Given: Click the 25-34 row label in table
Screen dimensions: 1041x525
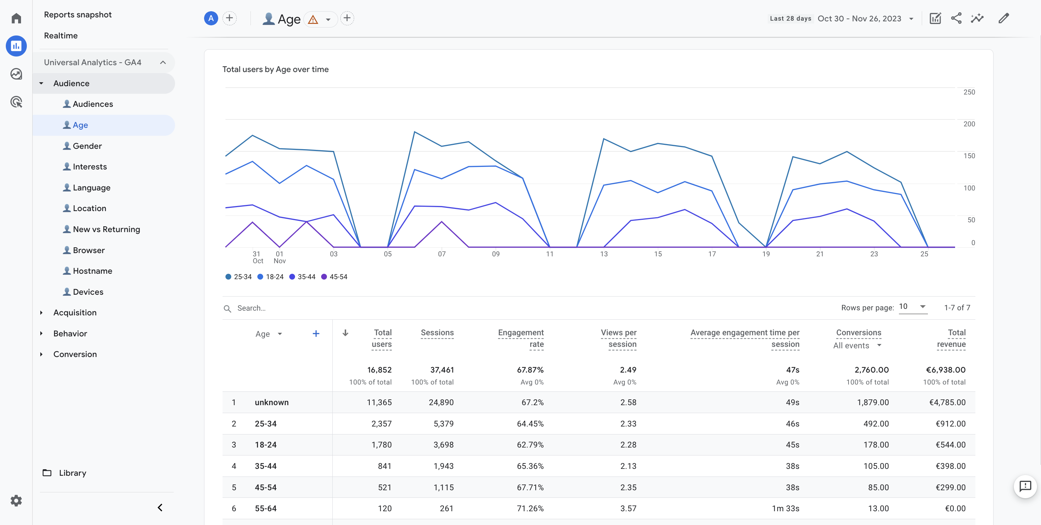Looking at the screenshot, I should point(265,424).
